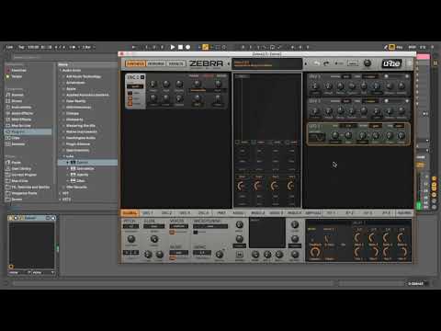
Task: Select the Sounds browser category
Action: [x=17, y=95]
